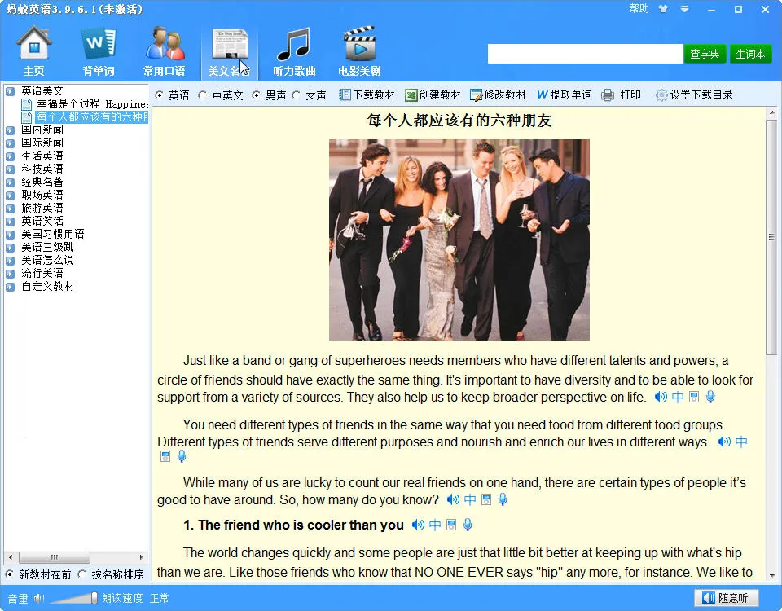
Task: Open the 帮助 menu in title bar
Action: click(639, 9)
